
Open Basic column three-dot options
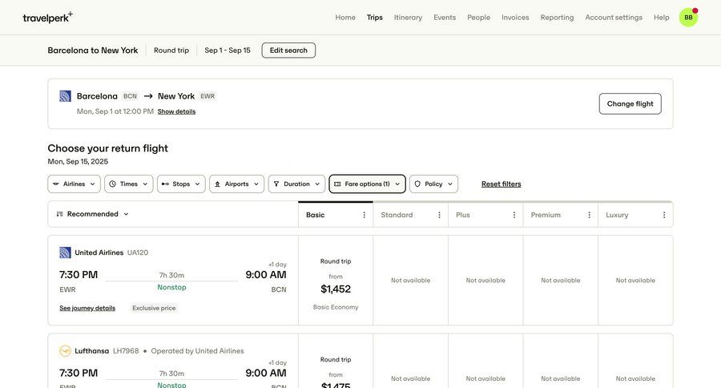click(365, 215)
